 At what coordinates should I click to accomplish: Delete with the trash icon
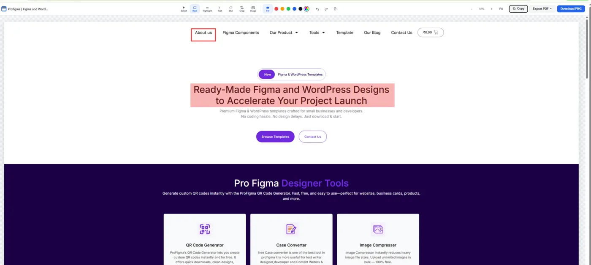(x=335, y=9)
